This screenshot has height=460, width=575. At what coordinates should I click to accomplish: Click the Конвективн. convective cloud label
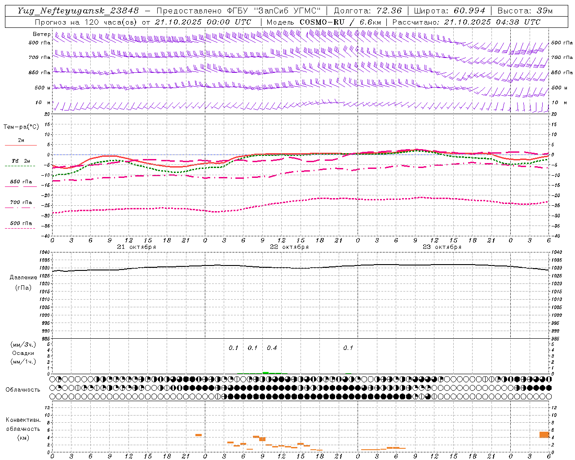(23, 420)
